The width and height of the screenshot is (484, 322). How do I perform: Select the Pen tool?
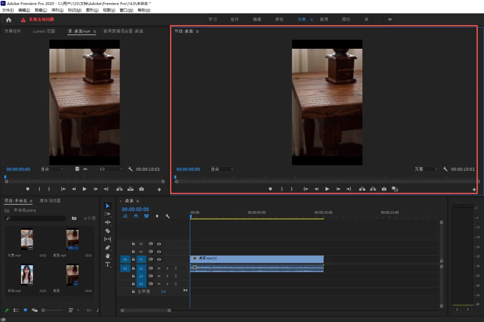pyautogui.click(x=108, y=248)
